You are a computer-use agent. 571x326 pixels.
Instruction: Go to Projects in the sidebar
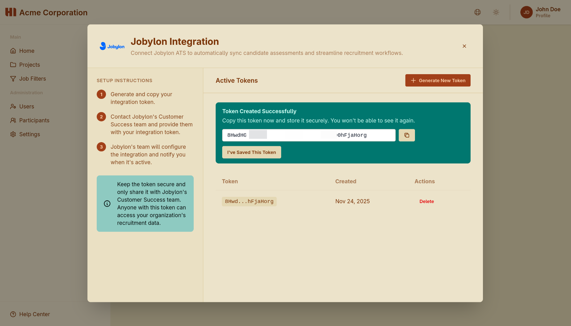pos(29,65)
